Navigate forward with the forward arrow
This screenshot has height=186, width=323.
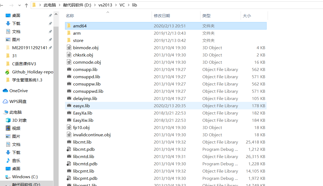click(11, 5)
